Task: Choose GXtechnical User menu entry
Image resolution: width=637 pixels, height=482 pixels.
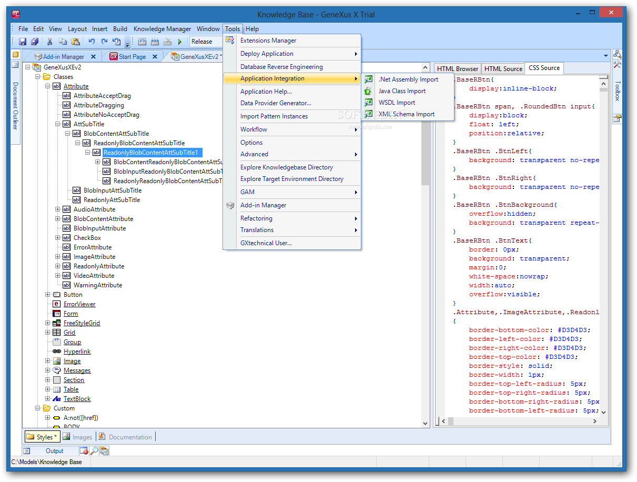Action: pyautogui.click(x=292, y=243)
